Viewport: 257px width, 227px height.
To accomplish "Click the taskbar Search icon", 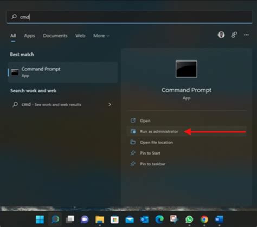I will 55,219.
